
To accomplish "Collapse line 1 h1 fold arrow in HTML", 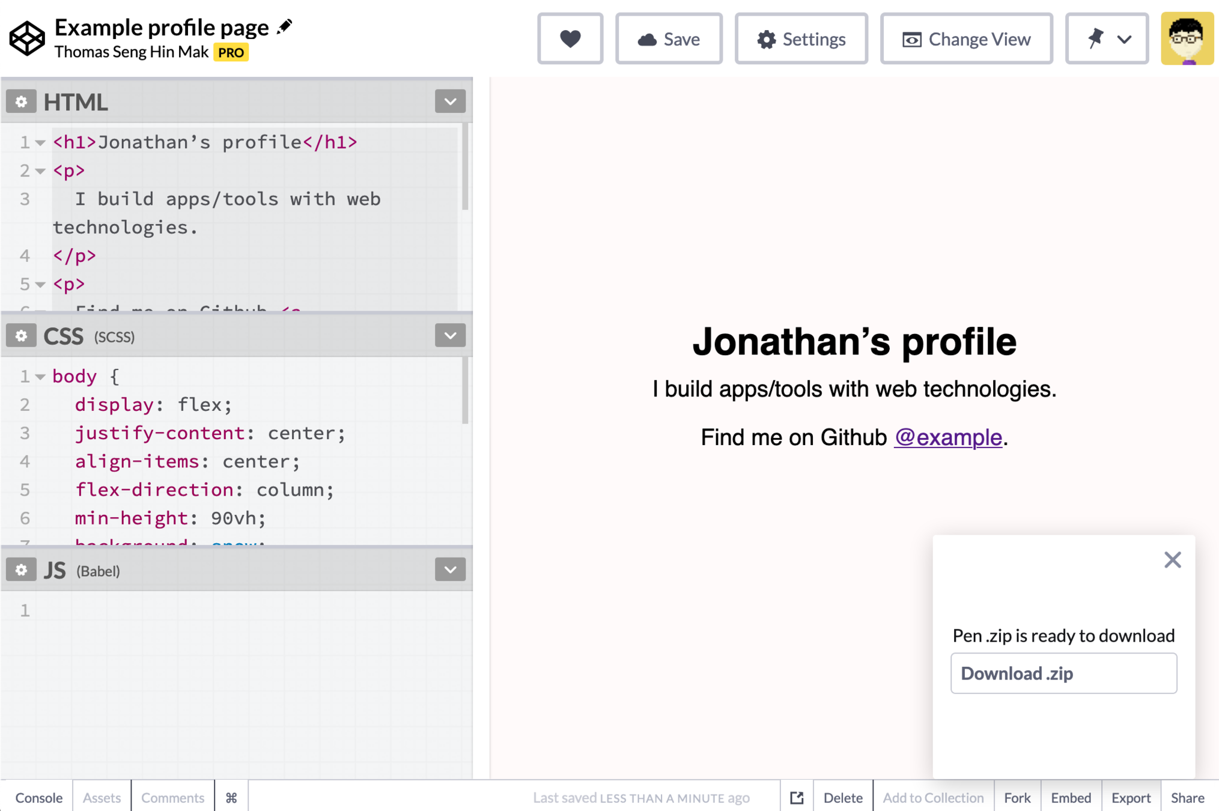I will click(x=40, y=143).
